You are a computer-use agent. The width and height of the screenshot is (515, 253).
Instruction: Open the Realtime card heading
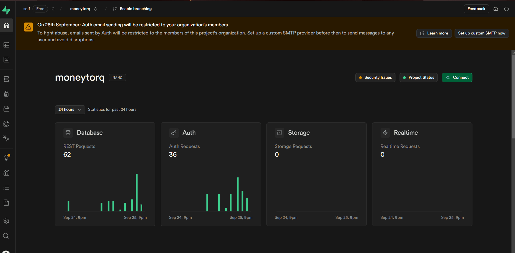click(406, 133)
